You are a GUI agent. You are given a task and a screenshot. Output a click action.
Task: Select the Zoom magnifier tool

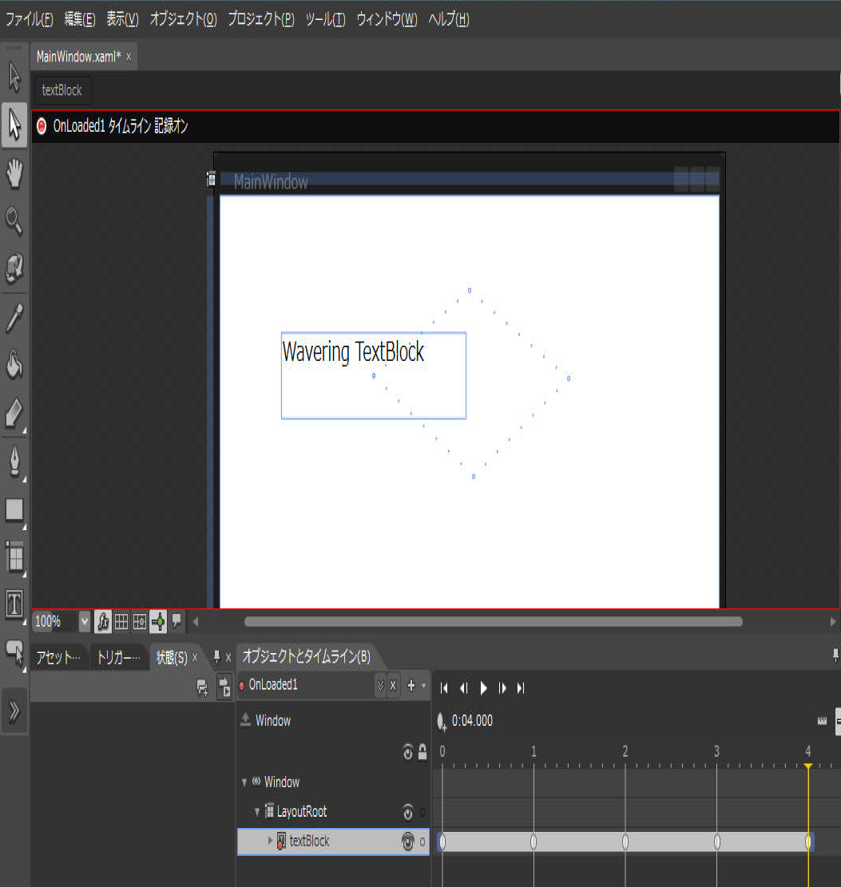pos(14,220)
